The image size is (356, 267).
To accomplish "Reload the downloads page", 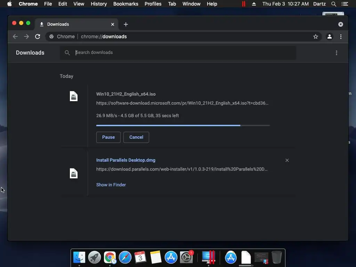I will tap(38, 37).
